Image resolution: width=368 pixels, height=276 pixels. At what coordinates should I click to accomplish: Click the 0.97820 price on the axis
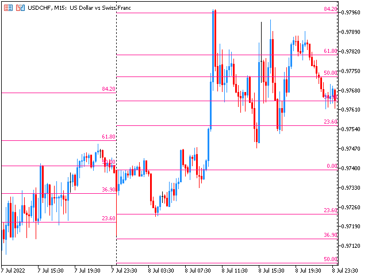pyautogui.click(x=352, y=51)
